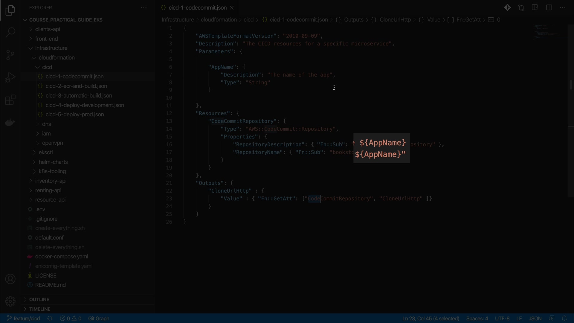Open the Source Control view
The height and width of the screenshot is (323, 574).
(x=10, y=55)
